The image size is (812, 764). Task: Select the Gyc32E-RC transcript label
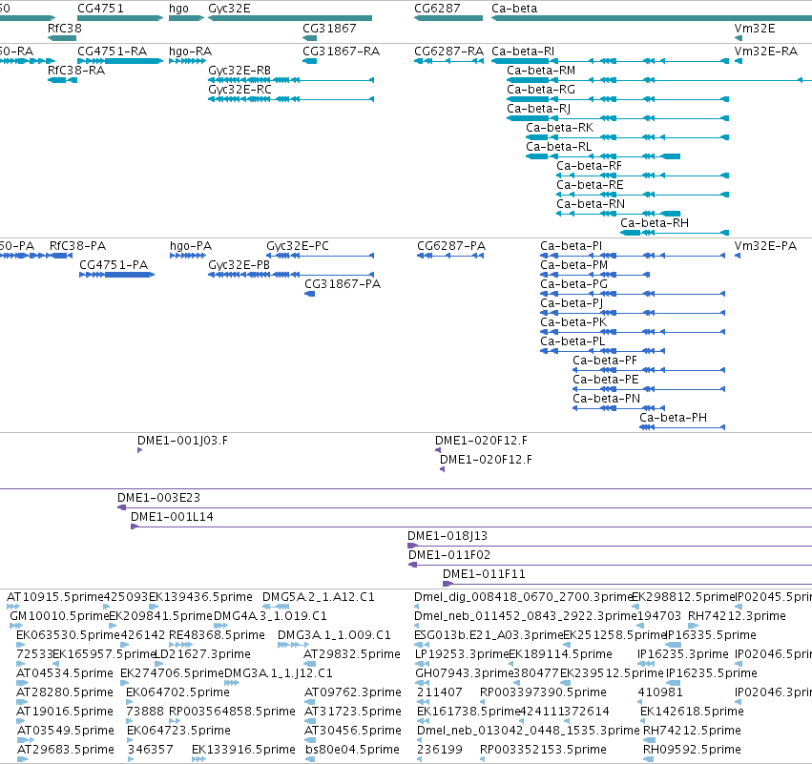point(239,90)
